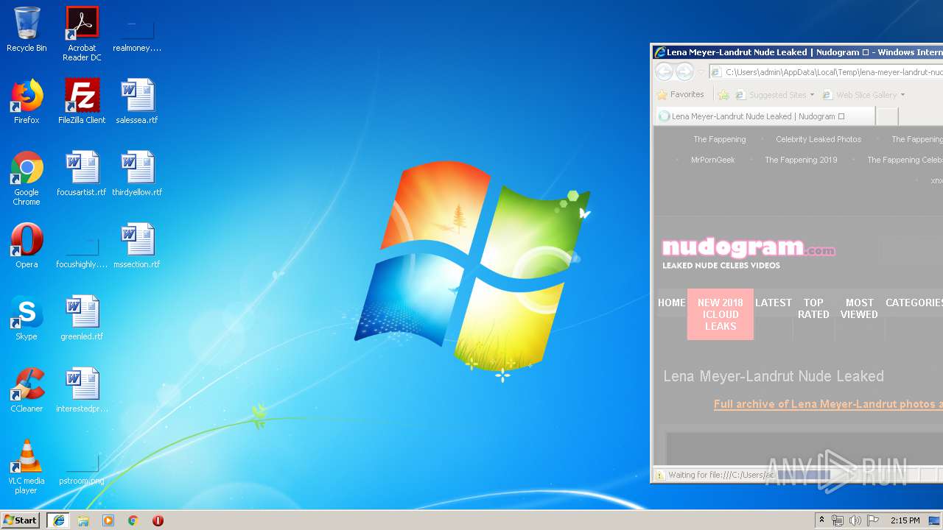Launch CCleaner desktop shortcut
Image resolution: width=943 pixels, height=530 pixels.
(27, 390)
